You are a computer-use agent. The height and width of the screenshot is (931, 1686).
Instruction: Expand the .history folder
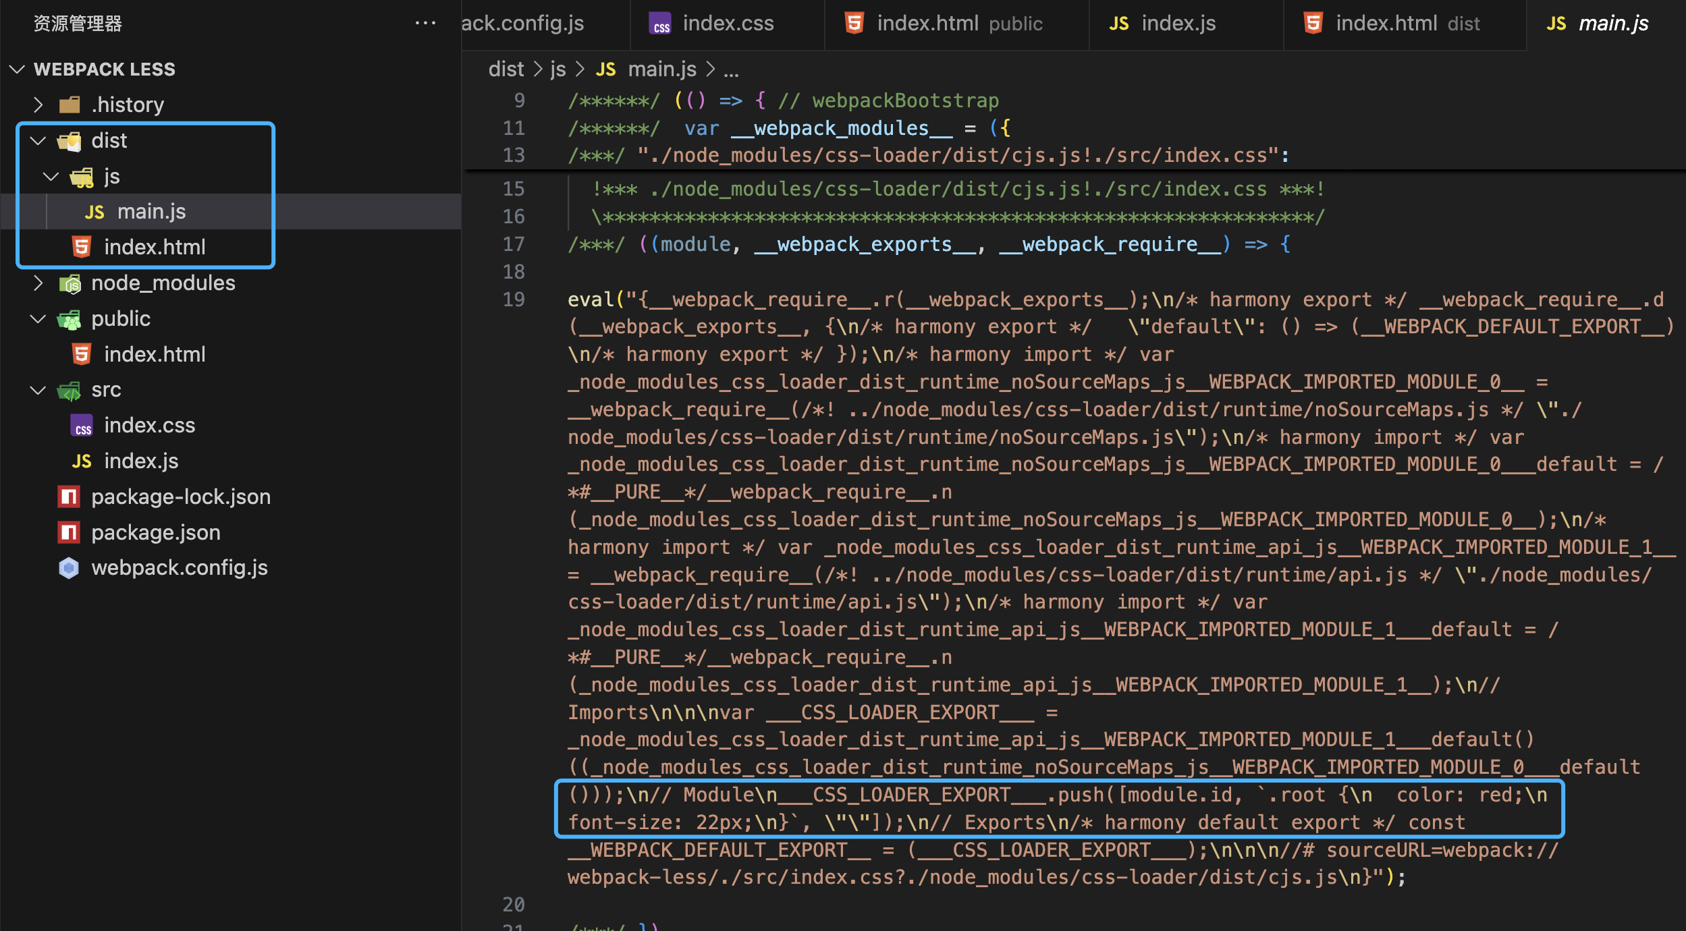[38, 104]
